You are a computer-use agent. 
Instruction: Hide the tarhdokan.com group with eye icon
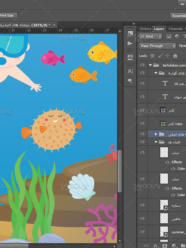(142, 65)
